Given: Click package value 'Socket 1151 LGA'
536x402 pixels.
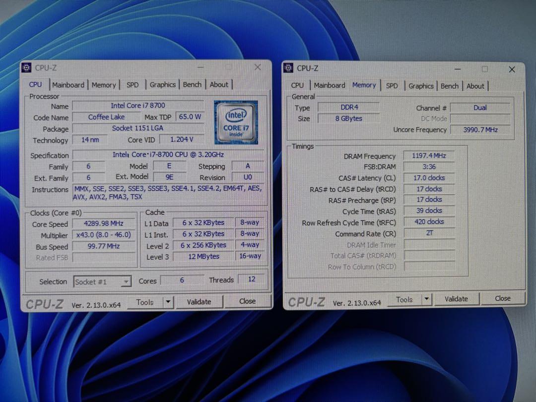Looking at the screenshot, I should 138,128.
